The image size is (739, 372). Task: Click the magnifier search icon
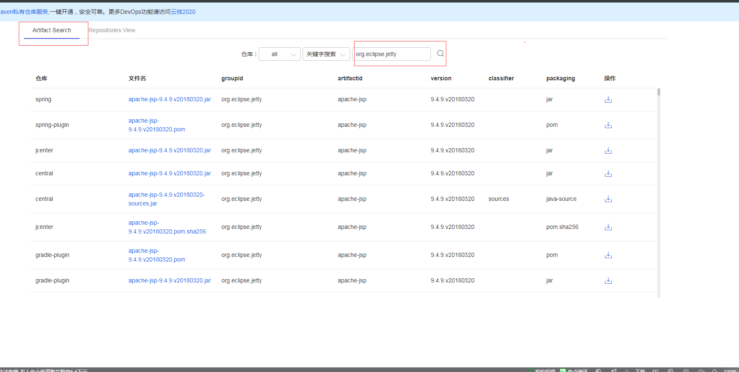pos(440,54)
